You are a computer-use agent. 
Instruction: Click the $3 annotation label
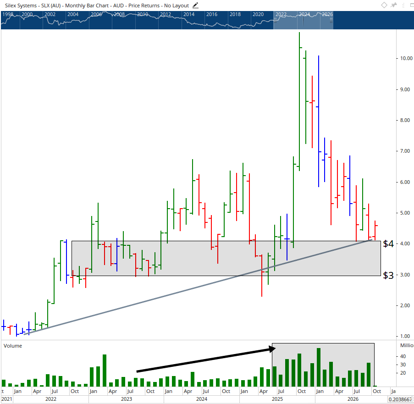(388, 276)
